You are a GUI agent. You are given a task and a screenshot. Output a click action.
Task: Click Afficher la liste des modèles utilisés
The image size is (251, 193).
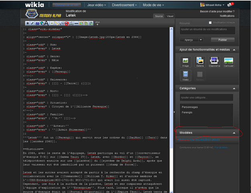coord(199,140)
